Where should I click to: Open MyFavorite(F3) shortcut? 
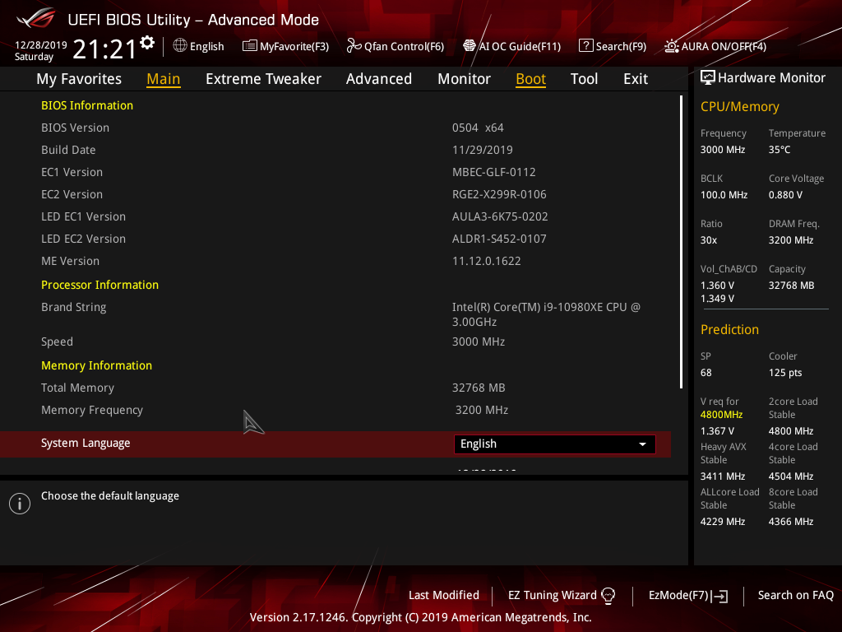285,46
